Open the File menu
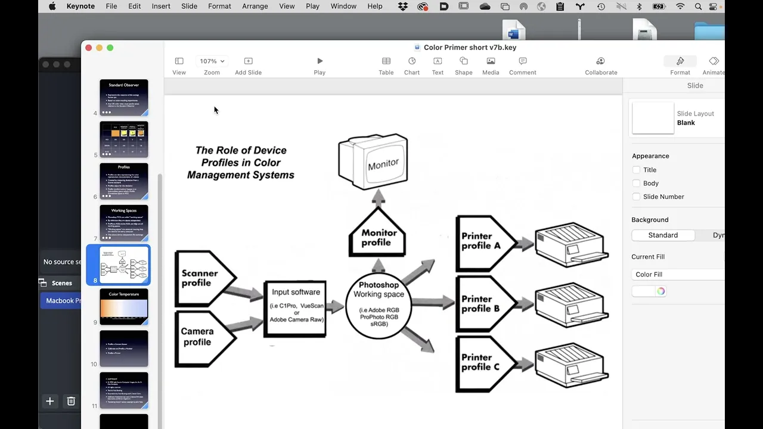 (x=111, y=6)
